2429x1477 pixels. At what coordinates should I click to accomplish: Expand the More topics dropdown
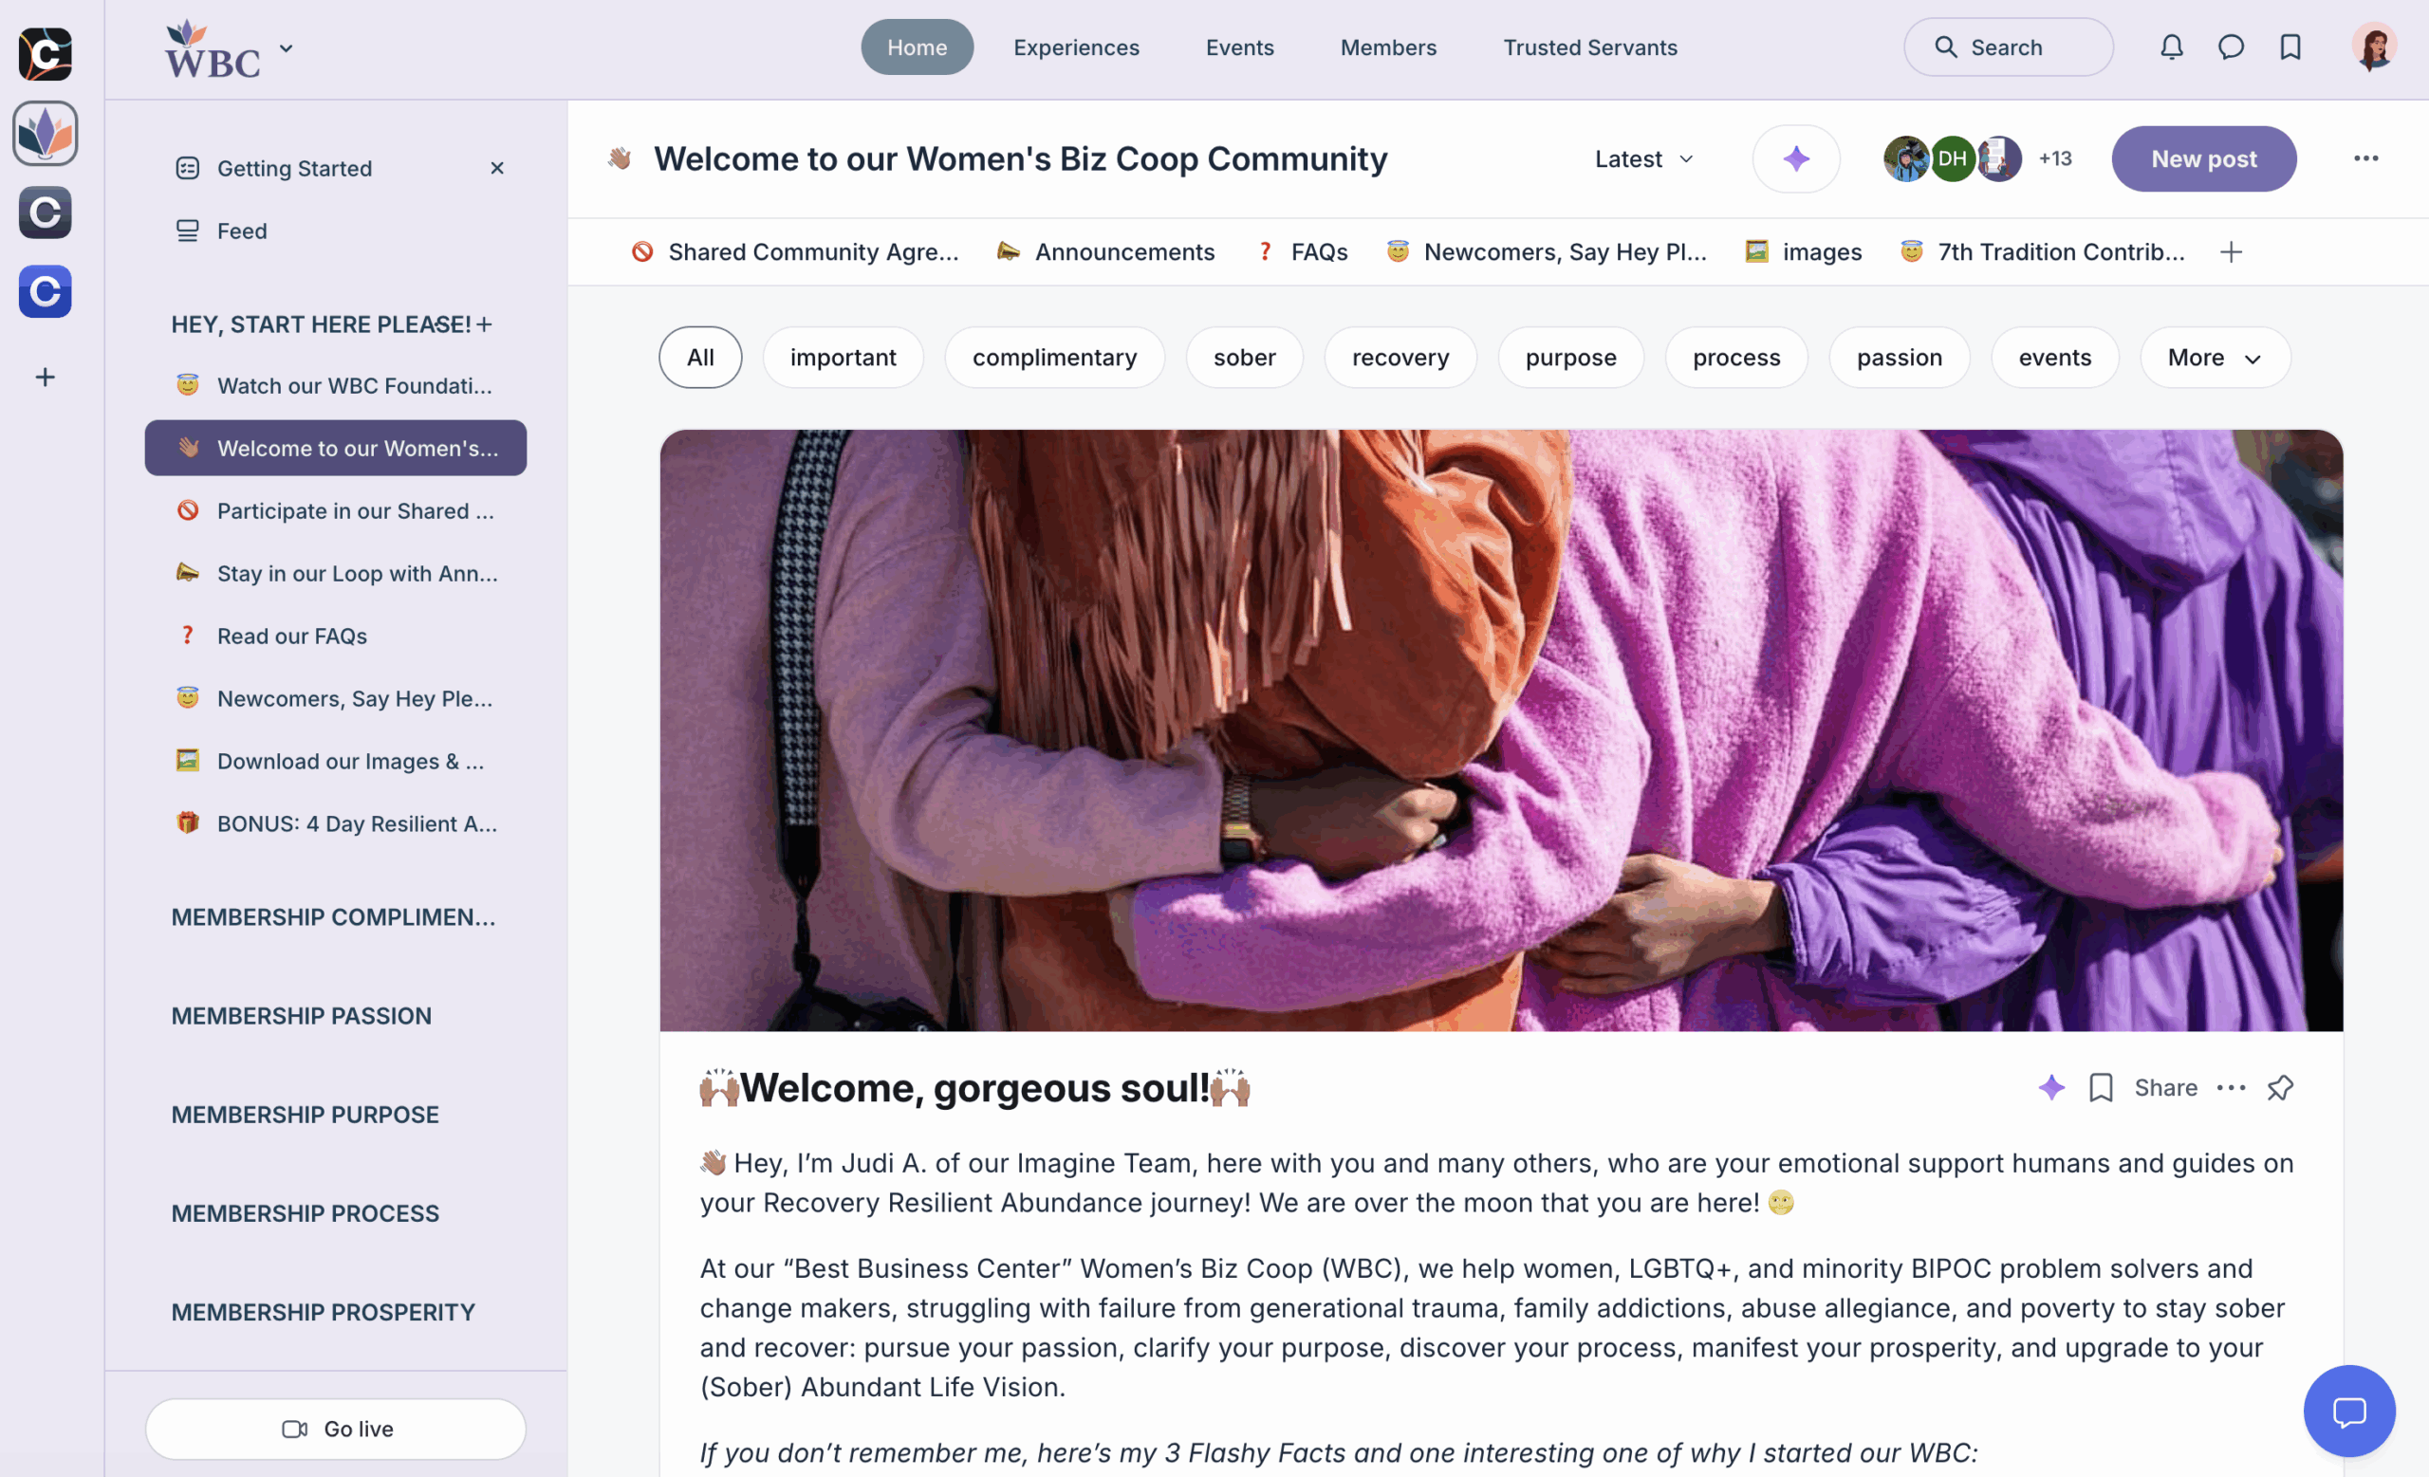[2215, 357]
